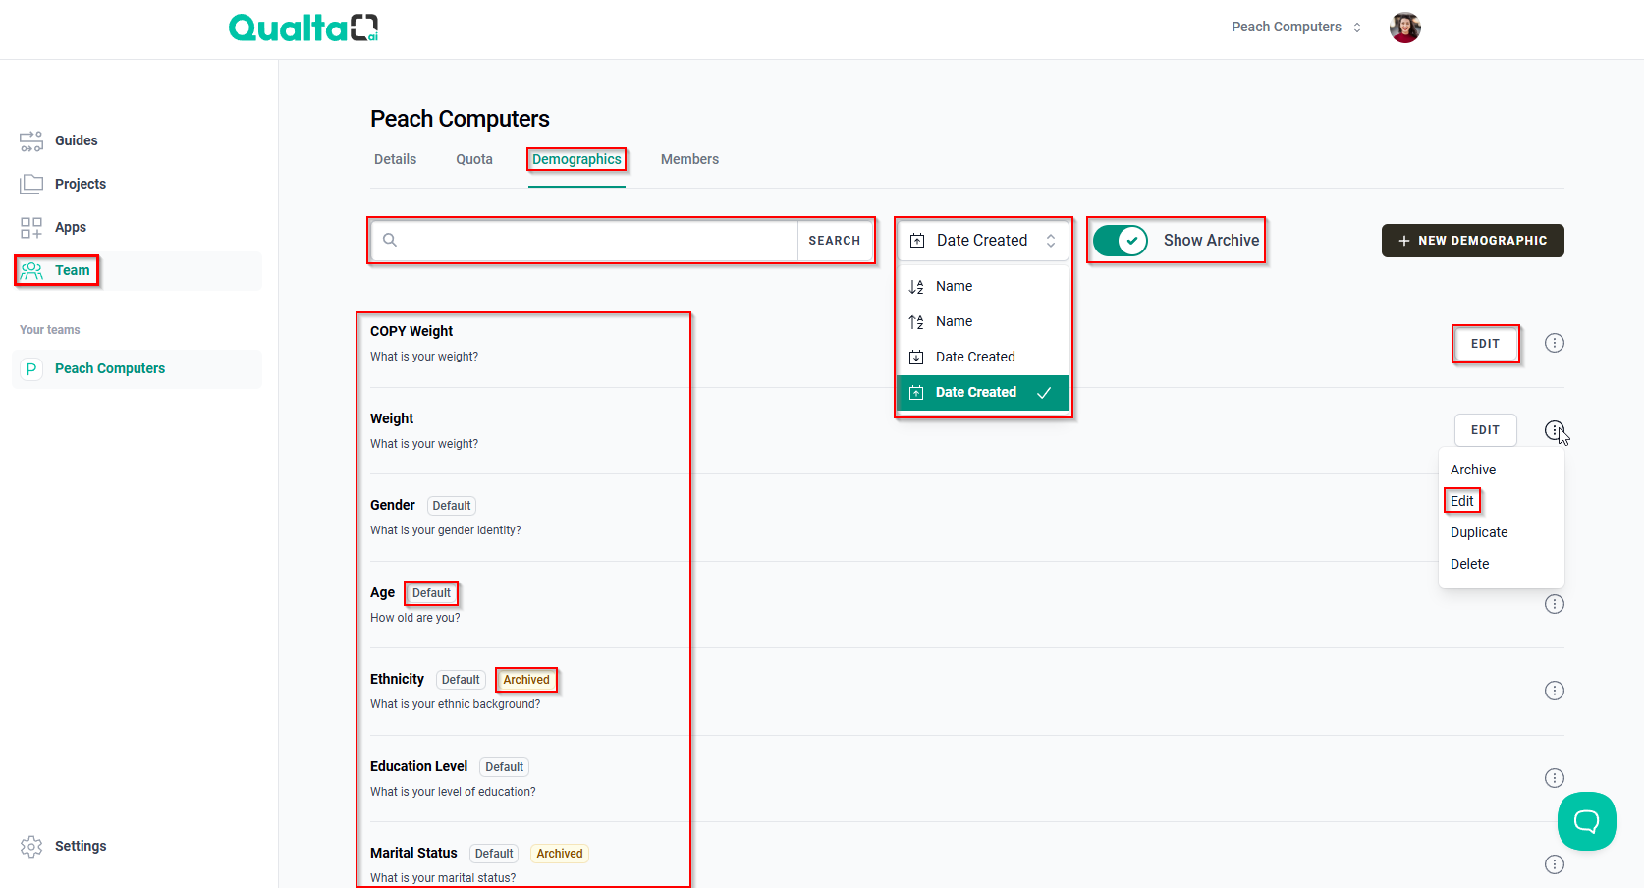Sort by Name descending option
Image resolution: width=1644 pixels, height=888 pixels.
pyautogui.click(x=983, y=286)
